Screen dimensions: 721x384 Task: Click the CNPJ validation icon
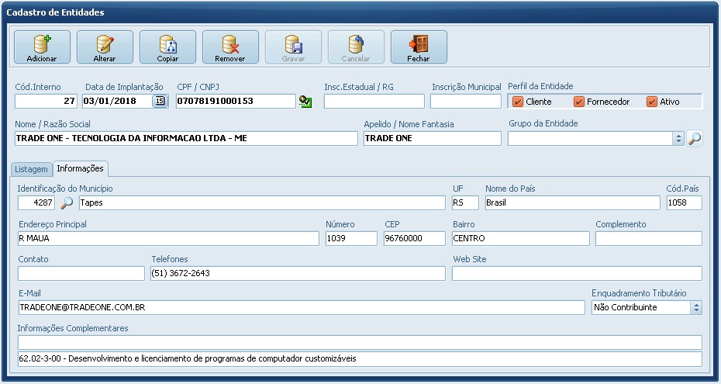[305, 102]
